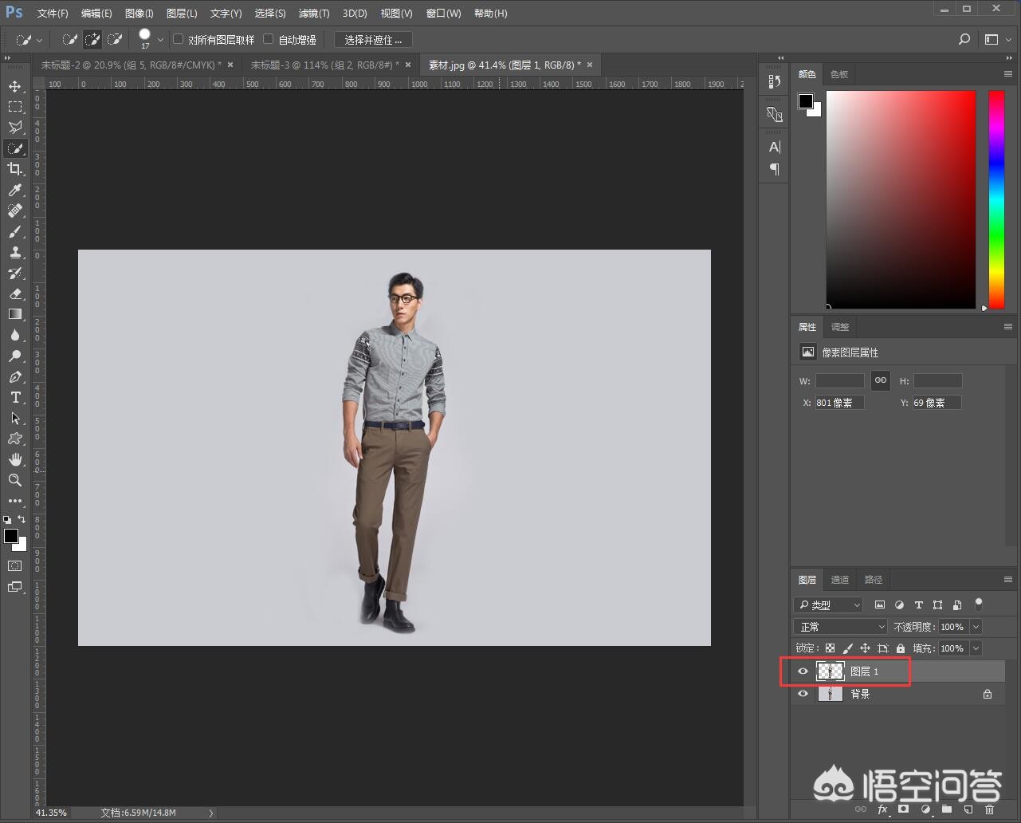This screenshot has width=1021, height=823.
Task: Open the layer filter 类型 dropdown
Action: (x=829, y=605)
